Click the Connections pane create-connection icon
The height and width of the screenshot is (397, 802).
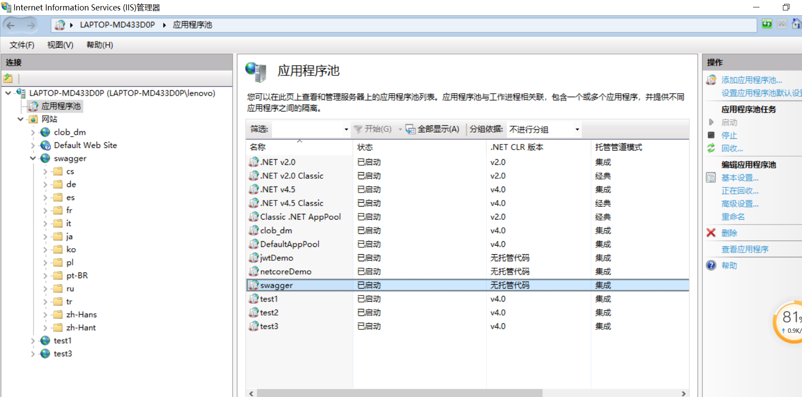[x=8, y=79]
